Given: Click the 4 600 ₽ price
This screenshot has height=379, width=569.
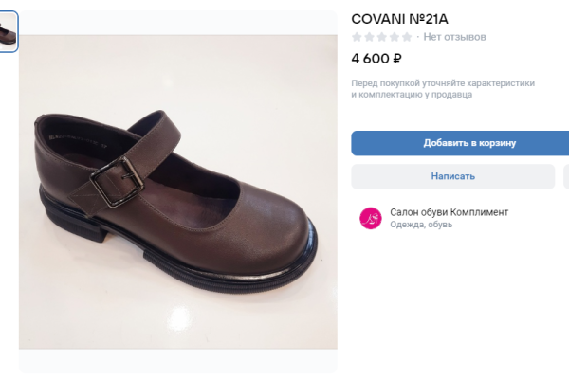Looking at the screenshot, I should [x=376, y=59].
